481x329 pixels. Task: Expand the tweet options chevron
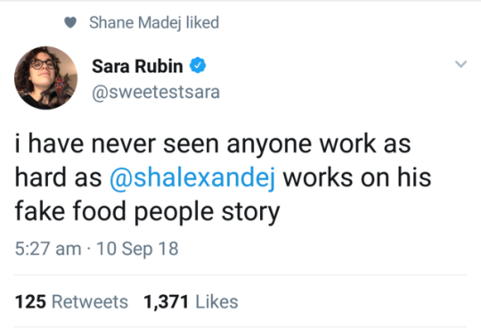[461, 64]
